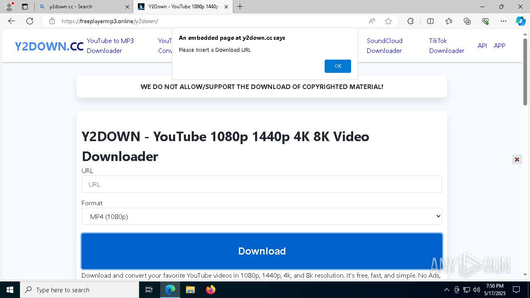Open the tab actions menu icon
This screenshot has width=530, height=298.
(25, 7)
